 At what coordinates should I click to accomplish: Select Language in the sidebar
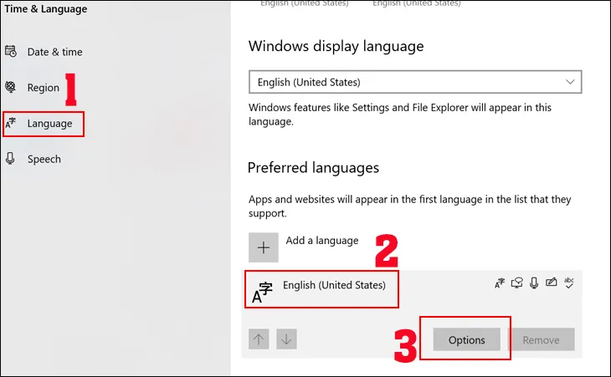click(49, 124)
